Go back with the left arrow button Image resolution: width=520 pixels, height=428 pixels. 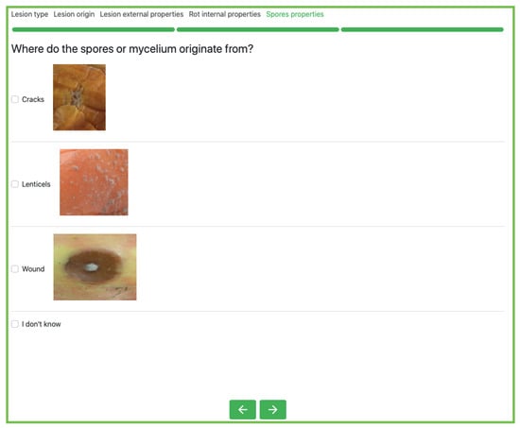242,409
